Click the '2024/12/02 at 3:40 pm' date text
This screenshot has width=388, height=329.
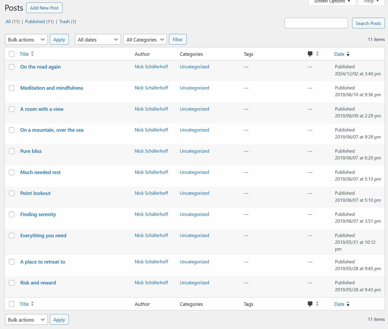[358, 74]
